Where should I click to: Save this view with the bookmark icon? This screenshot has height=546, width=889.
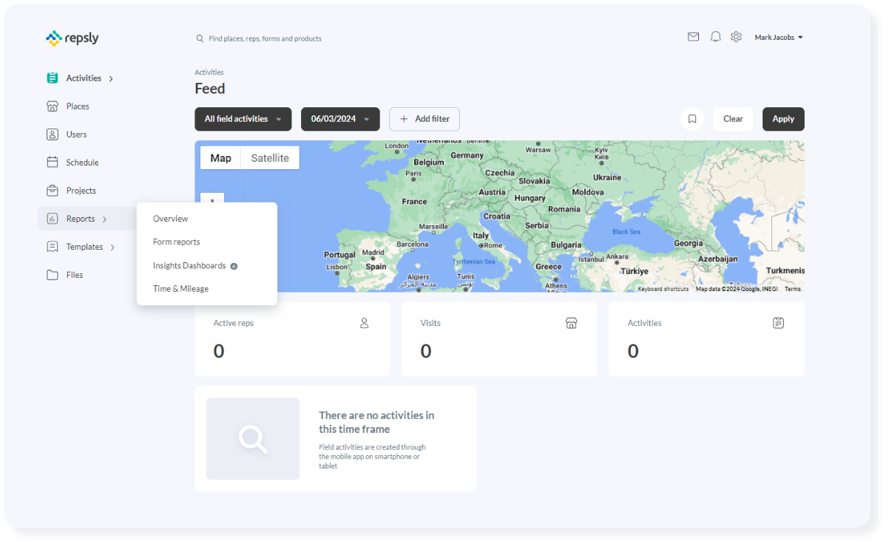tap(692, 119)
